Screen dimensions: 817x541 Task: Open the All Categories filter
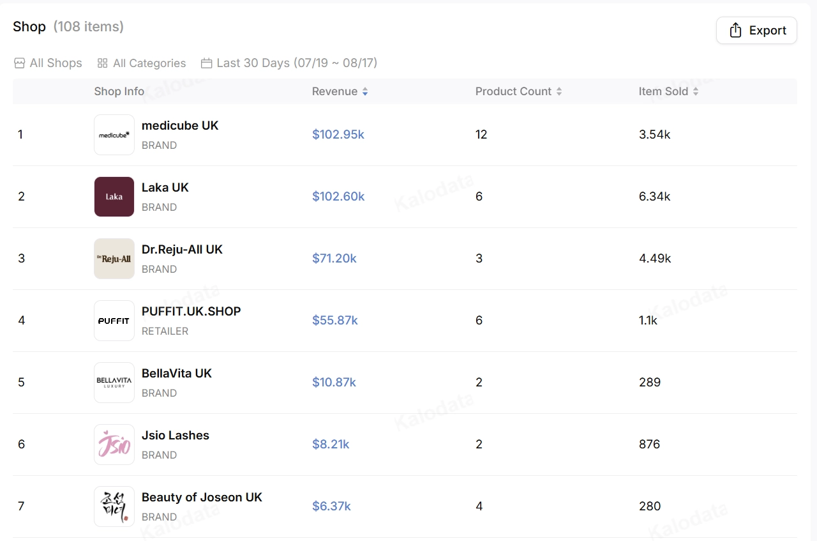click(142, 63)
